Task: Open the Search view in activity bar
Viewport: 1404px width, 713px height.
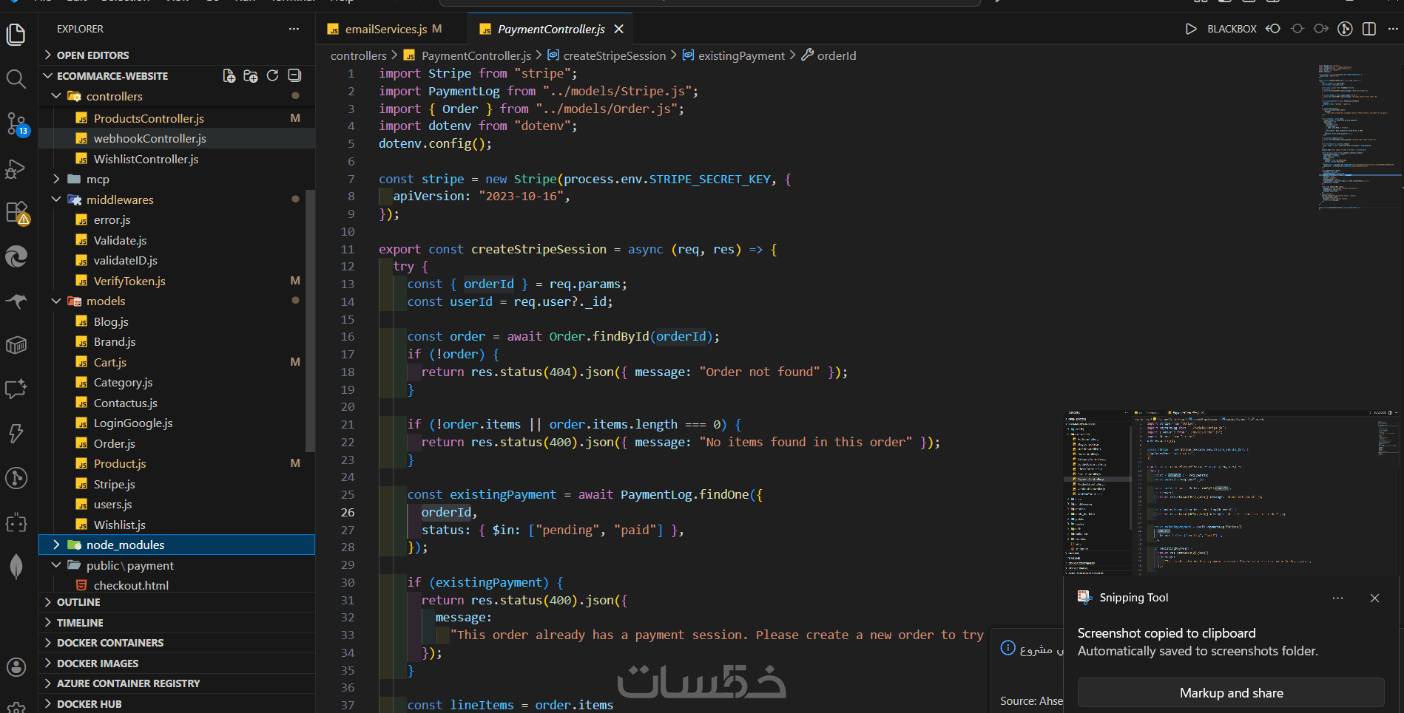Action: (x=16, y=78)
